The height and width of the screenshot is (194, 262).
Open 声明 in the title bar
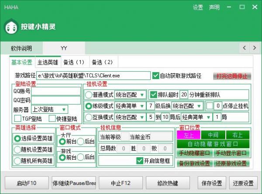coord(214,7)
